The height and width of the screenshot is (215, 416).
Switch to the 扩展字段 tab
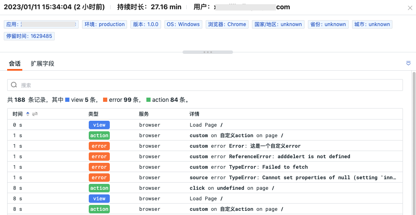42,64
